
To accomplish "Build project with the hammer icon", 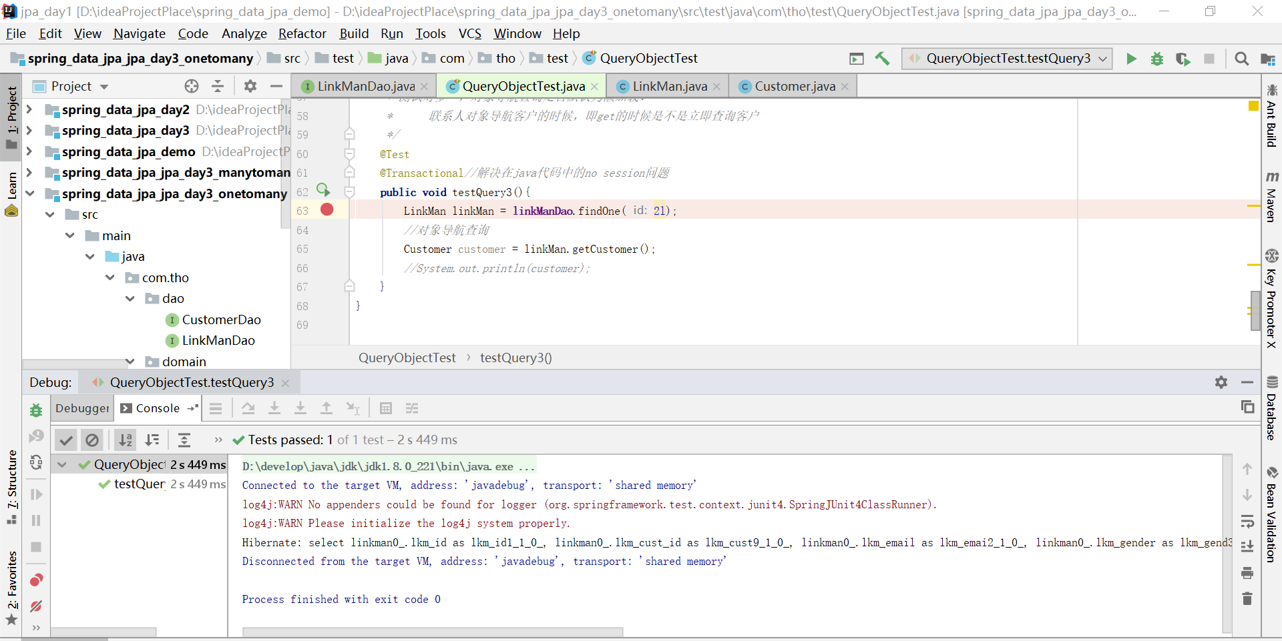I will (x=882, y=59).
